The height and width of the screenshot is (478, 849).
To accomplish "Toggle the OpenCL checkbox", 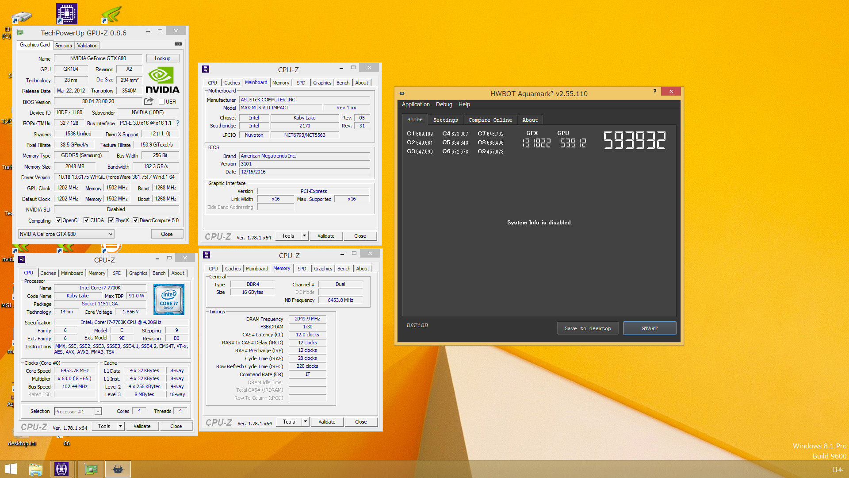I will click(58, 220).
